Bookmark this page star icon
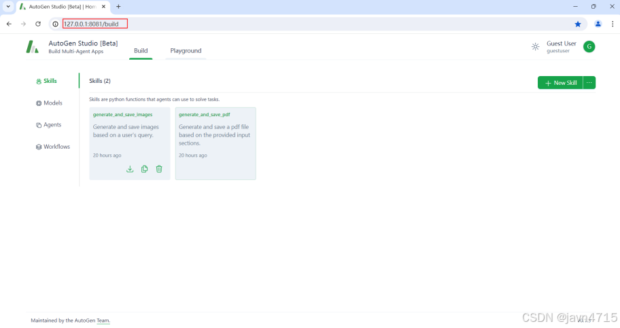This screenshot has height=328, width=620. coord(578,24)
